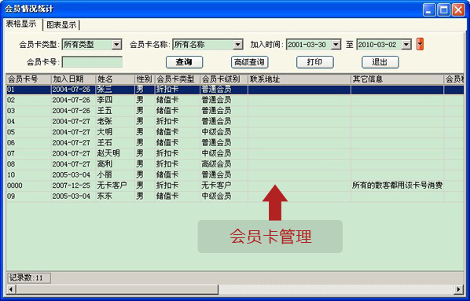Open 高级查询 advanced search
The width and height of the screenshot is (470, 301).
(x=249, y=62)
